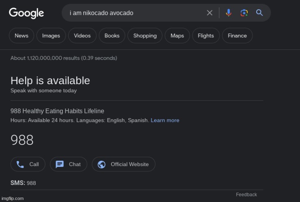The width and height of the screenshot is (300, 202).
Task: Switch to the News tab
Action: [x=22, y=36]
